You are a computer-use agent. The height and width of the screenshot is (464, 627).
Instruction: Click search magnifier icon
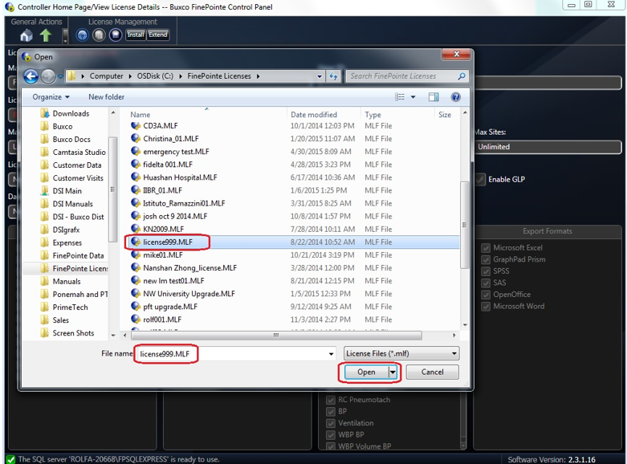coord(462,76)
